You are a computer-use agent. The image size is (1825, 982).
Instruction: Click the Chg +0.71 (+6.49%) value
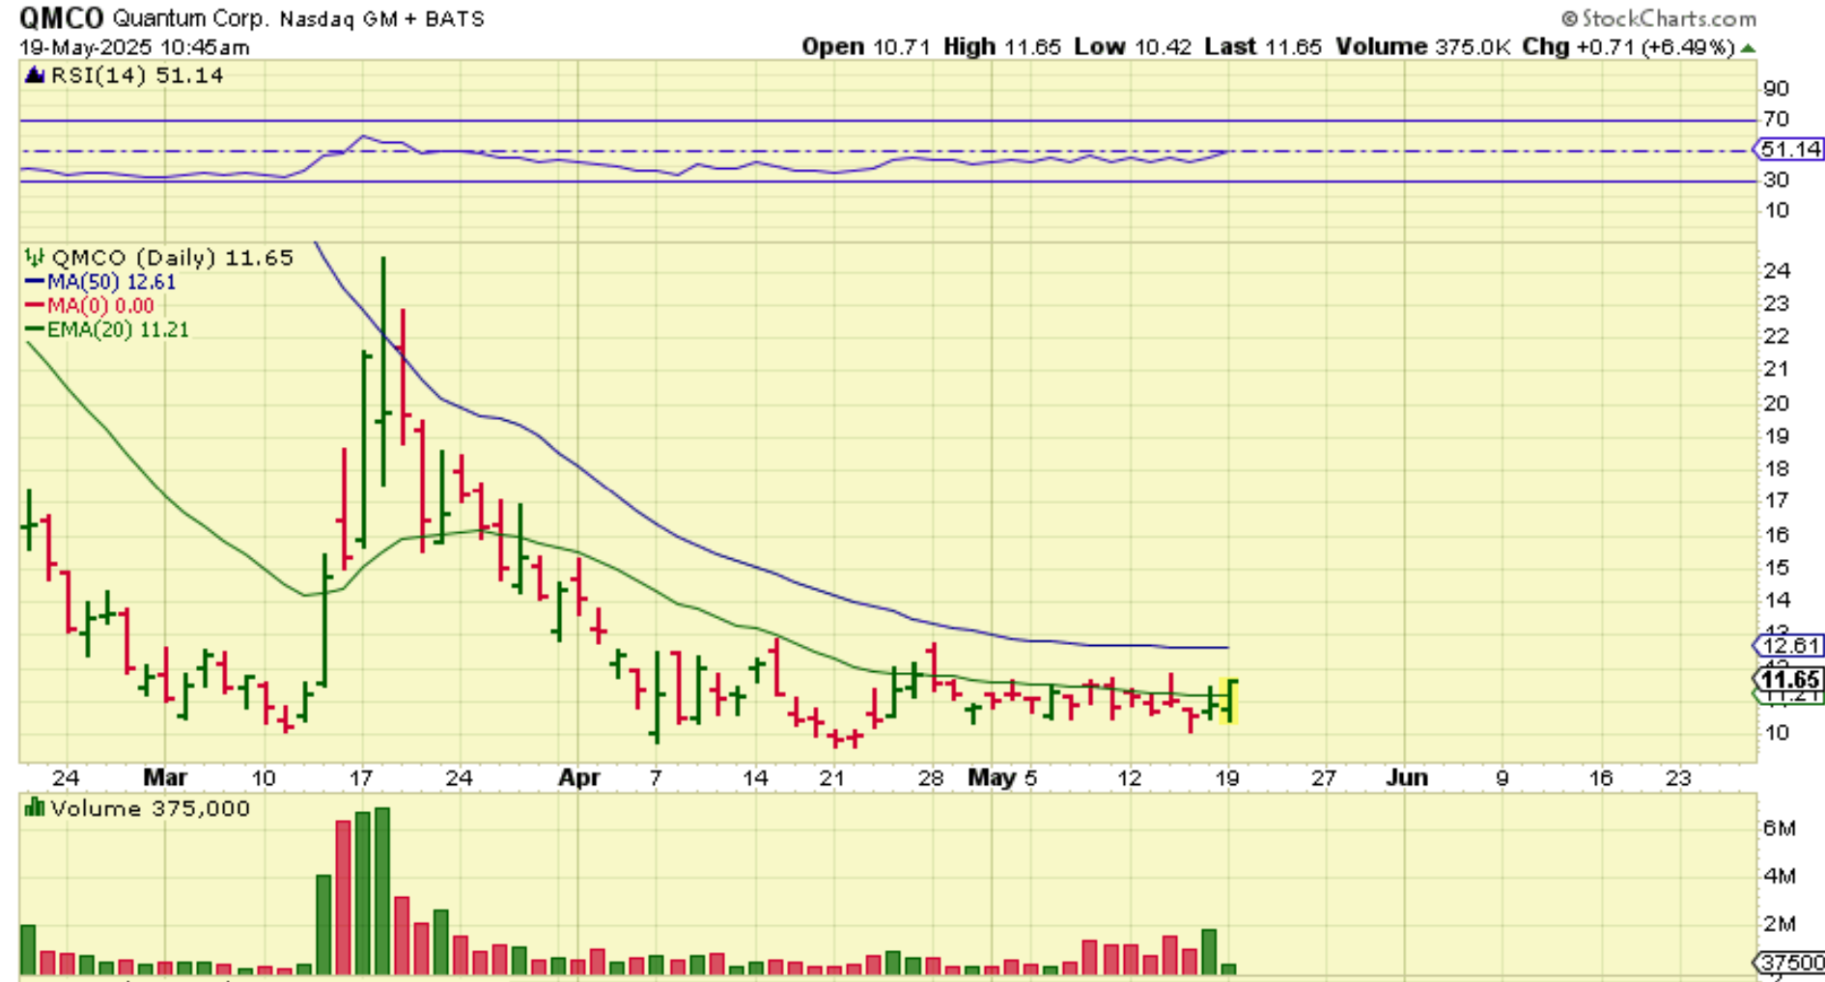pos(1629,46)
